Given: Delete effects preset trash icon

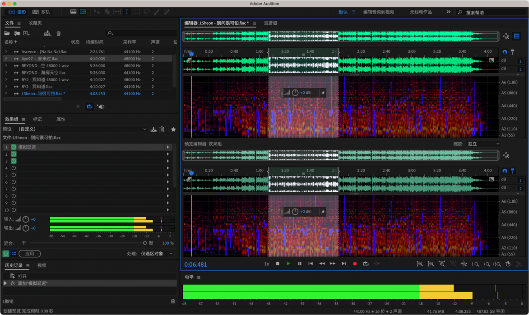Looking at the screenshot, I should pyautogui.click(x=162, y=129).
